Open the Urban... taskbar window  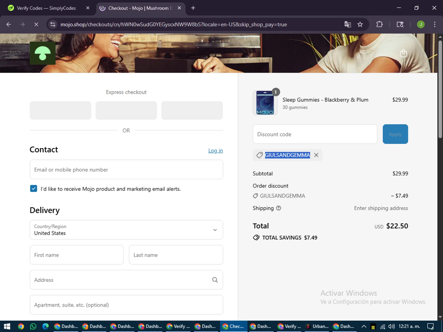click(x=317, y=326)
